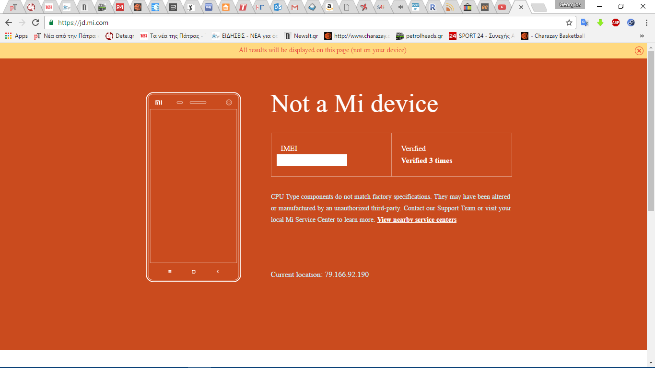Switch to the Amazon tab

point(328,7)
